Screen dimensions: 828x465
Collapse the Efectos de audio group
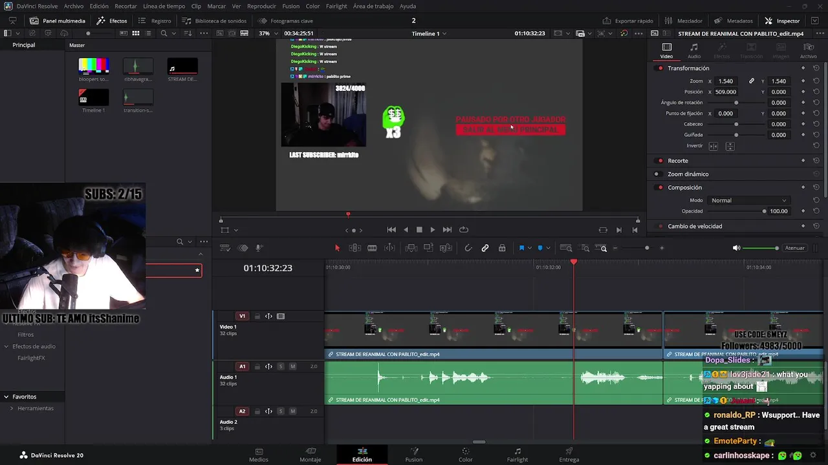tap(6, 346)
